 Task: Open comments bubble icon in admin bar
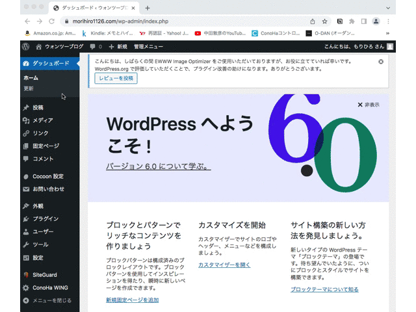(92, 47)
